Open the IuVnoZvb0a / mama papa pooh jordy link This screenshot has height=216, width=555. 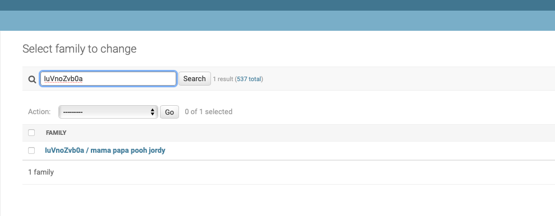(105, 151)
